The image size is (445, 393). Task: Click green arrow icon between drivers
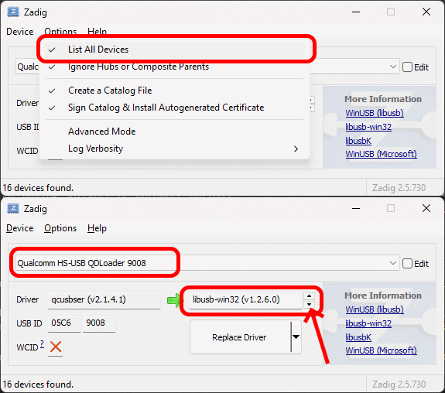click(x=173, y=300)
